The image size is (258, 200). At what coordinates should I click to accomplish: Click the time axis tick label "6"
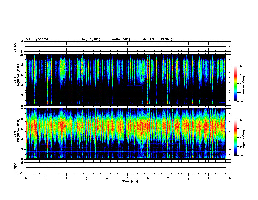pyautogui.click(x=148, y=178)
